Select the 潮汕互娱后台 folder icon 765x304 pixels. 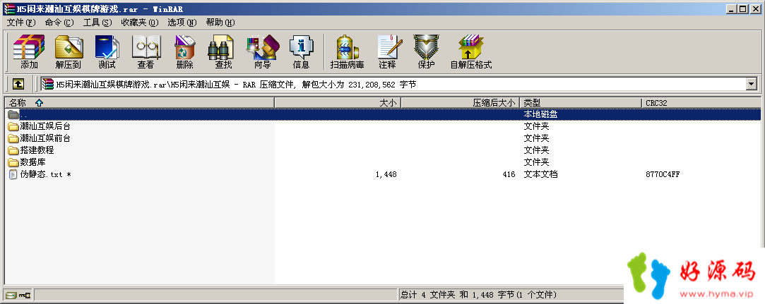(13, 126)
